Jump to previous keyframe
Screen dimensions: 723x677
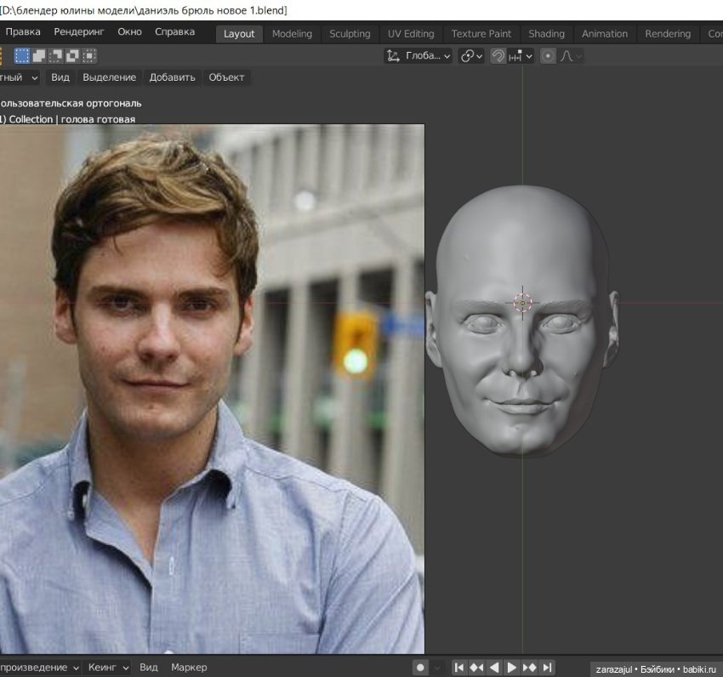[476, 668]
